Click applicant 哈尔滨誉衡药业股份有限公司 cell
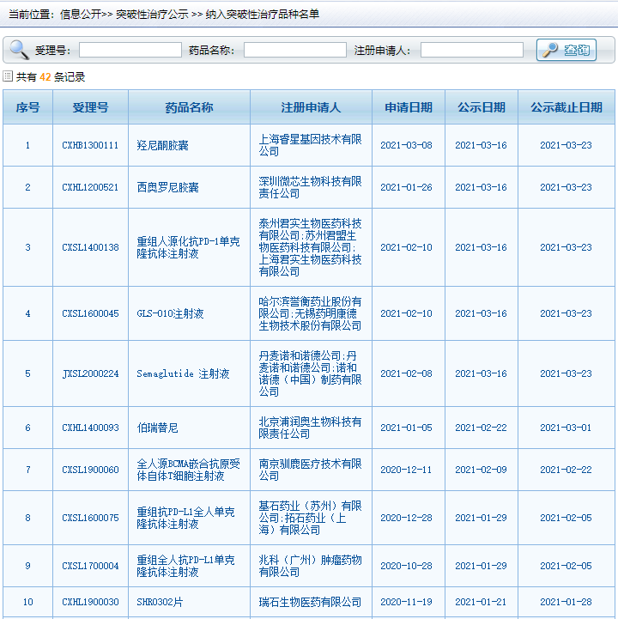Screen dimensions: 618x619 pos(310,313)
